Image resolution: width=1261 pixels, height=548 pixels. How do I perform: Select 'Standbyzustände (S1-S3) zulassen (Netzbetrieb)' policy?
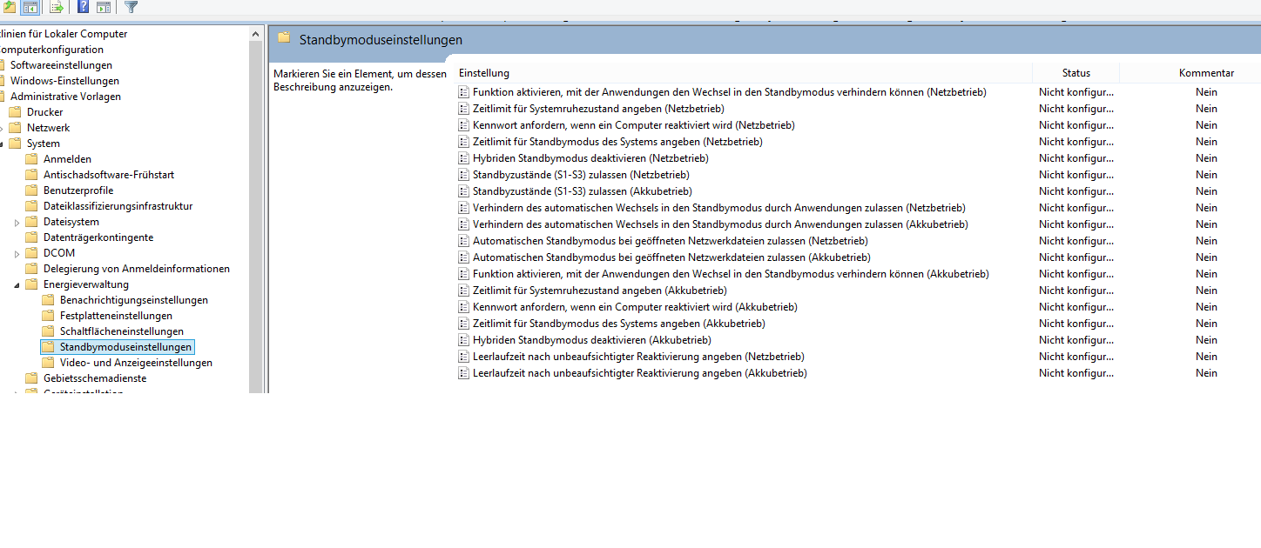click(x=581, y=175)
